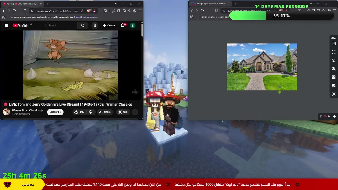Click the Share button under the video
This screenshot has height=190, width=338.
pyautogui.click(x=105, y=112)
